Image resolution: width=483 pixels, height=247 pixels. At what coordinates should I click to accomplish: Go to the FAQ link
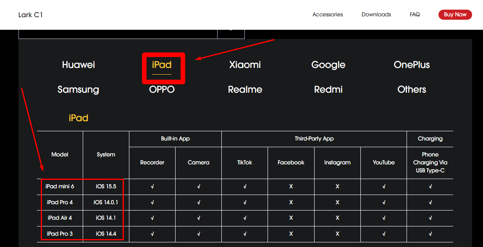[415, 14]
